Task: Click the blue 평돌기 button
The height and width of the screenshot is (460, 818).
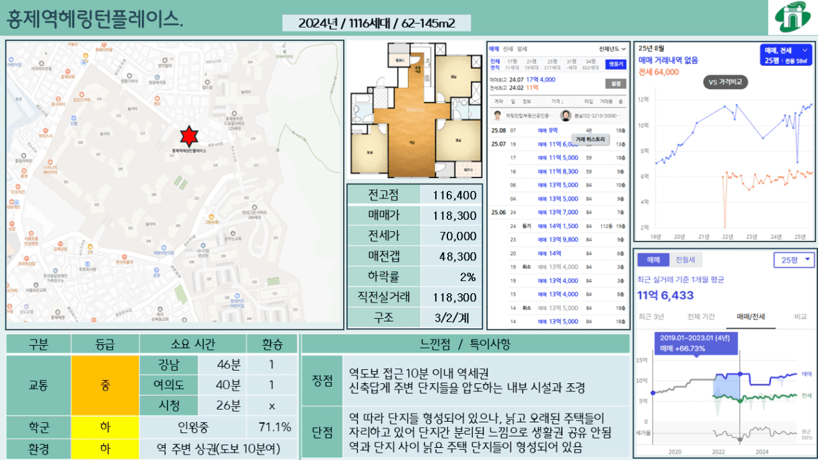Action: 615,64
